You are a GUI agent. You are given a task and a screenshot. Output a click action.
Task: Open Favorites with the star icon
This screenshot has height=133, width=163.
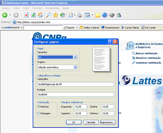click(55, 15)
